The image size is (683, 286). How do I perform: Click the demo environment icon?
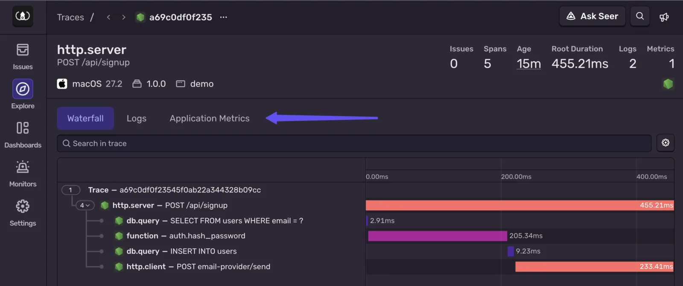click(x=181, y=84)
